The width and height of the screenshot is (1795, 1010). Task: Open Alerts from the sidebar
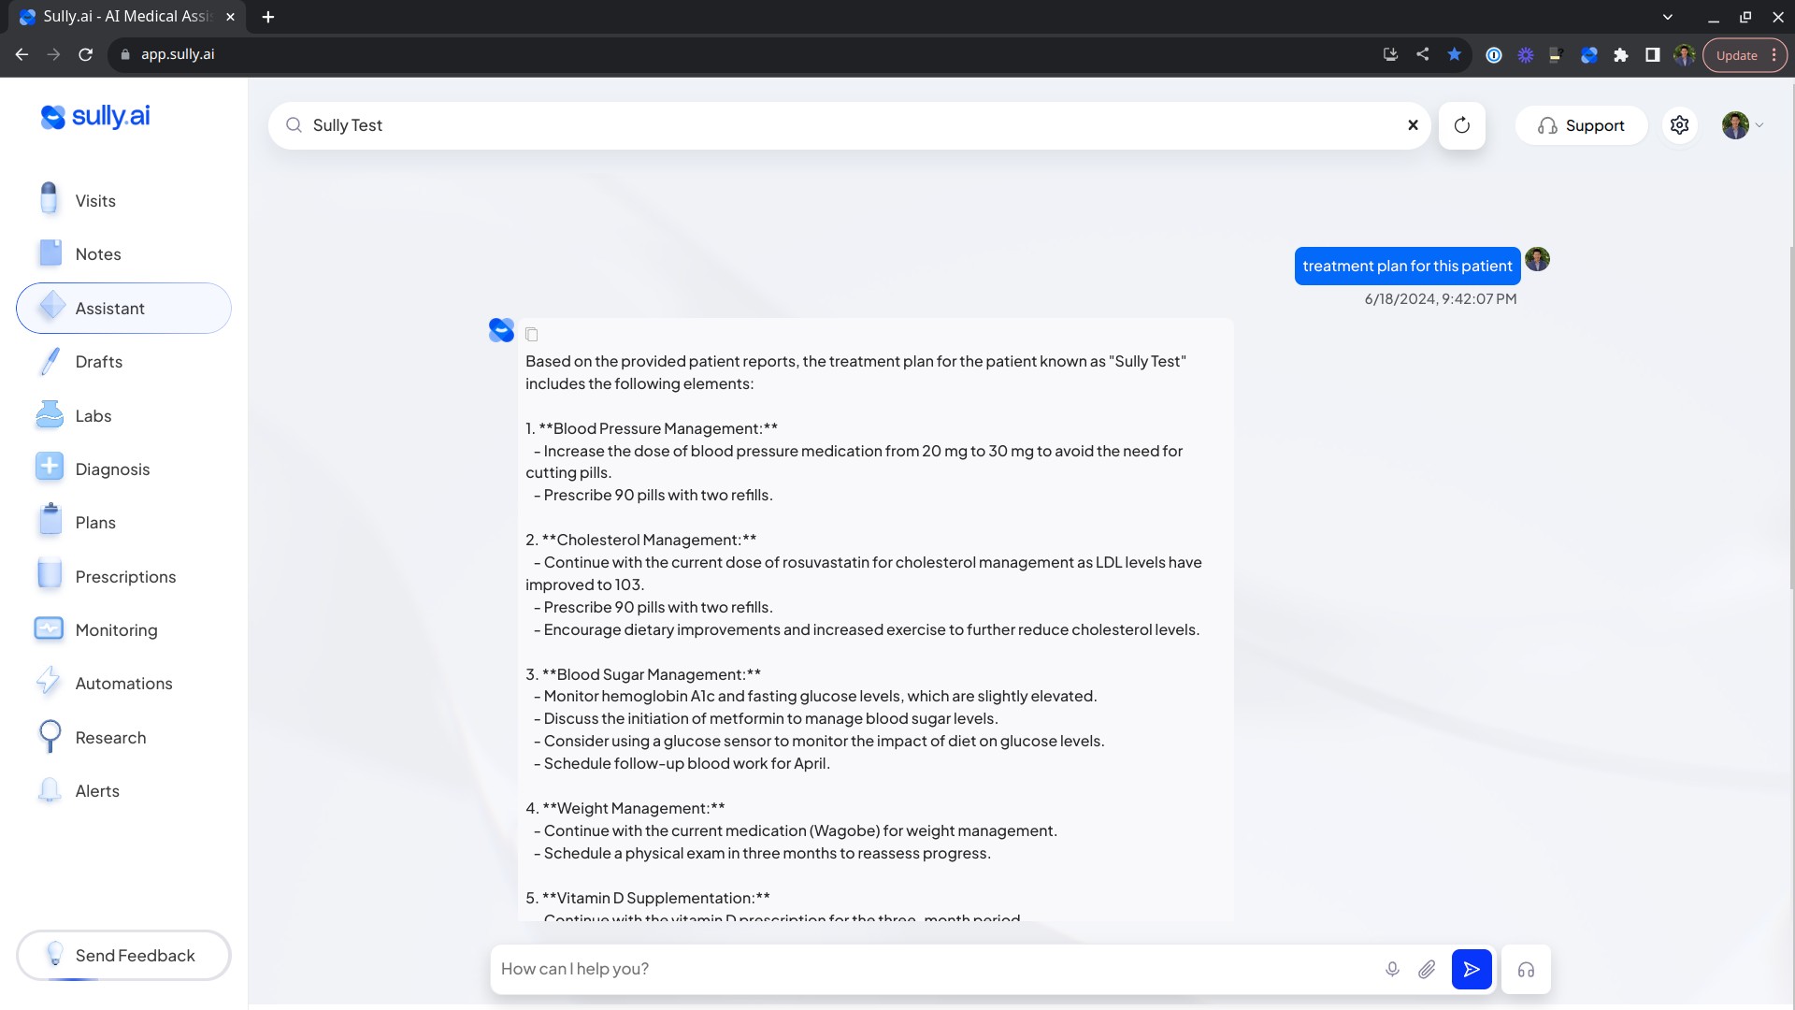click(97, 791)
